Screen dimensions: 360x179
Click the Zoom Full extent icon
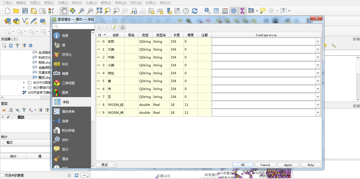(99, 11)
